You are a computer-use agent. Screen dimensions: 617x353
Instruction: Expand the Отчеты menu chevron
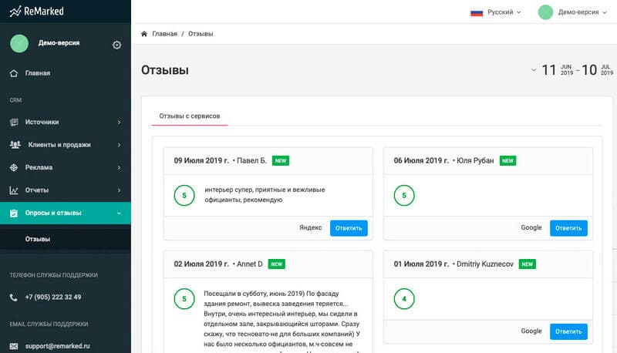coord(119,190)
